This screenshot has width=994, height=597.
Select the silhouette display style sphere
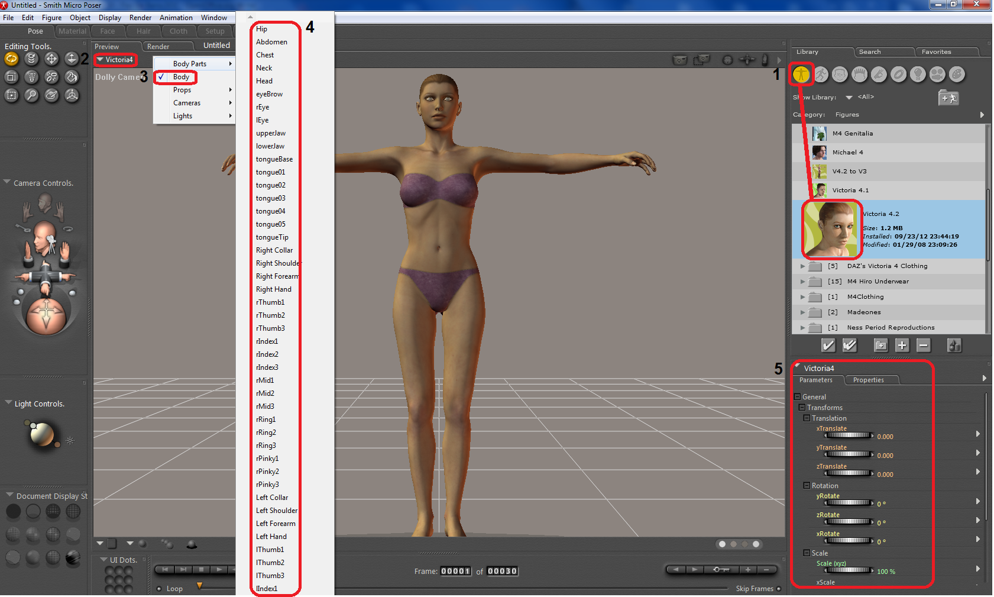click(13, 511)
